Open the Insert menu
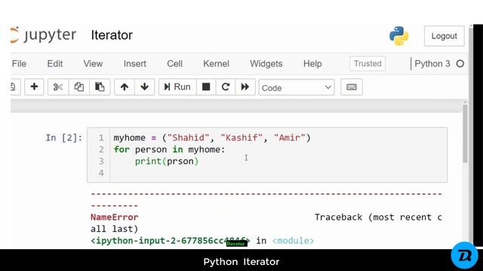The width and height of the screenshot is (483, 271). 135,63
